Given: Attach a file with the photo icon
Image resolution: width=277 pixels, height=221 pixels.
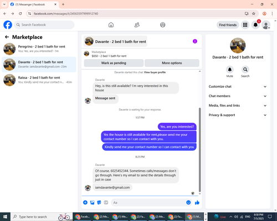Looking at the screenshot, I should coord(92,203).
